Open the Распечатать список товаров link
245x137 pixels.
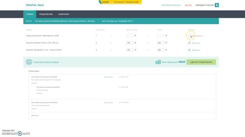pyautogui.click(x=46, y=62)
